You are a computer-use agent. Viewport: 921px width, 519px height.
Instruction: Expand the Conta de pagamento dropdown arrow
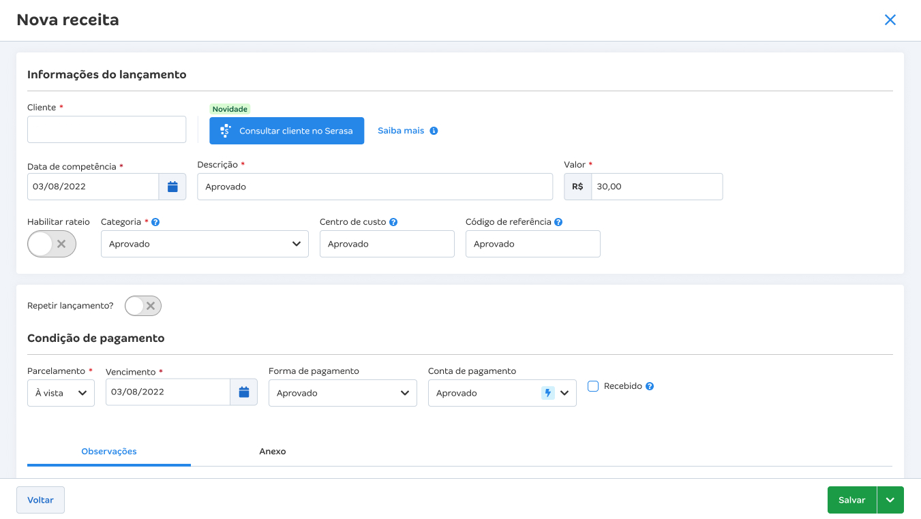click(564, 393)
